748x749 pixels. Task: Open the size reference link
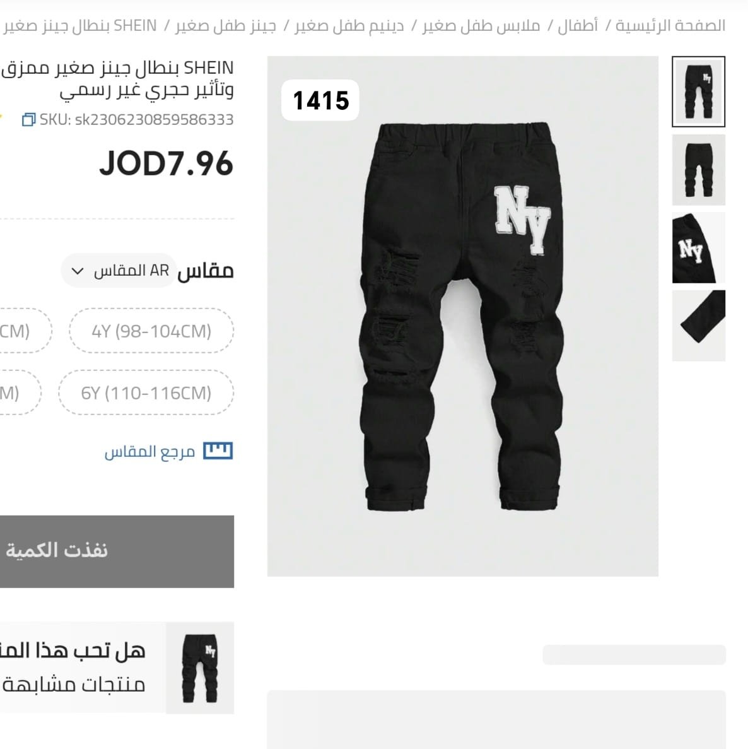click(150, 451)
